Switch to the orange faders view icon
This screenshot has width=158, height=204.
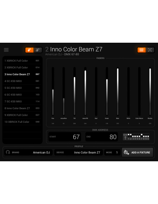point(141,50)
